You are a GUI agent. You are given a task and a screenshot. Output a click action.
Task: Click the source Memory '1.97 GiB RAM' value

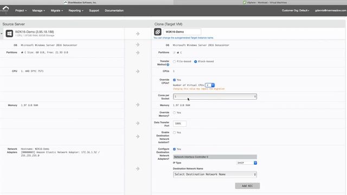pos(29,105)
